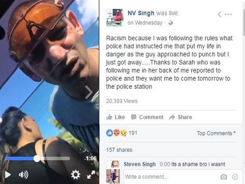
Task: Click the video progress slider knob
Action: tap(37, 159)
